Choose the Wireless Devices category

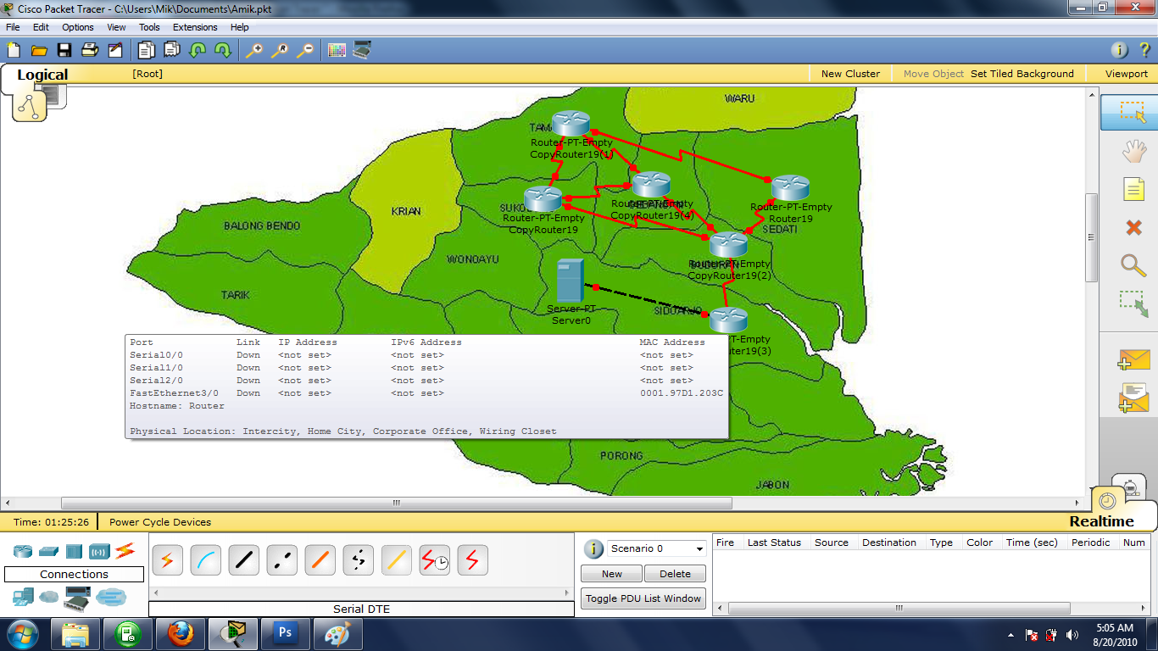(99, 552)
